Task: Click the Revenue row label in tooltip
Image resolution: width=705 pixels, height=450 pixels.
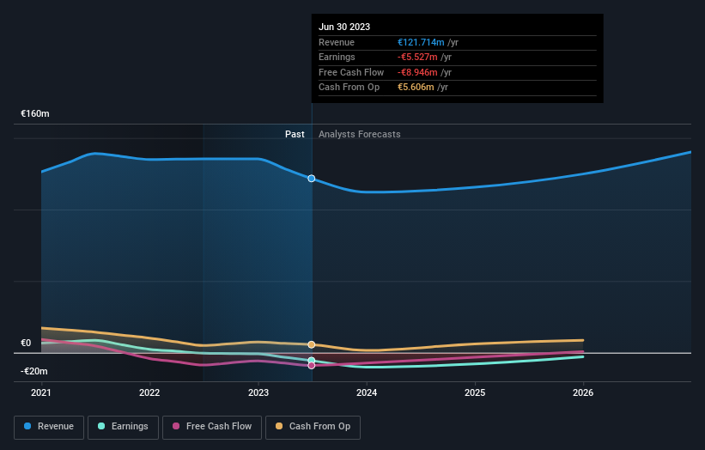Action: pyautogui.click(x=337, y=42)
